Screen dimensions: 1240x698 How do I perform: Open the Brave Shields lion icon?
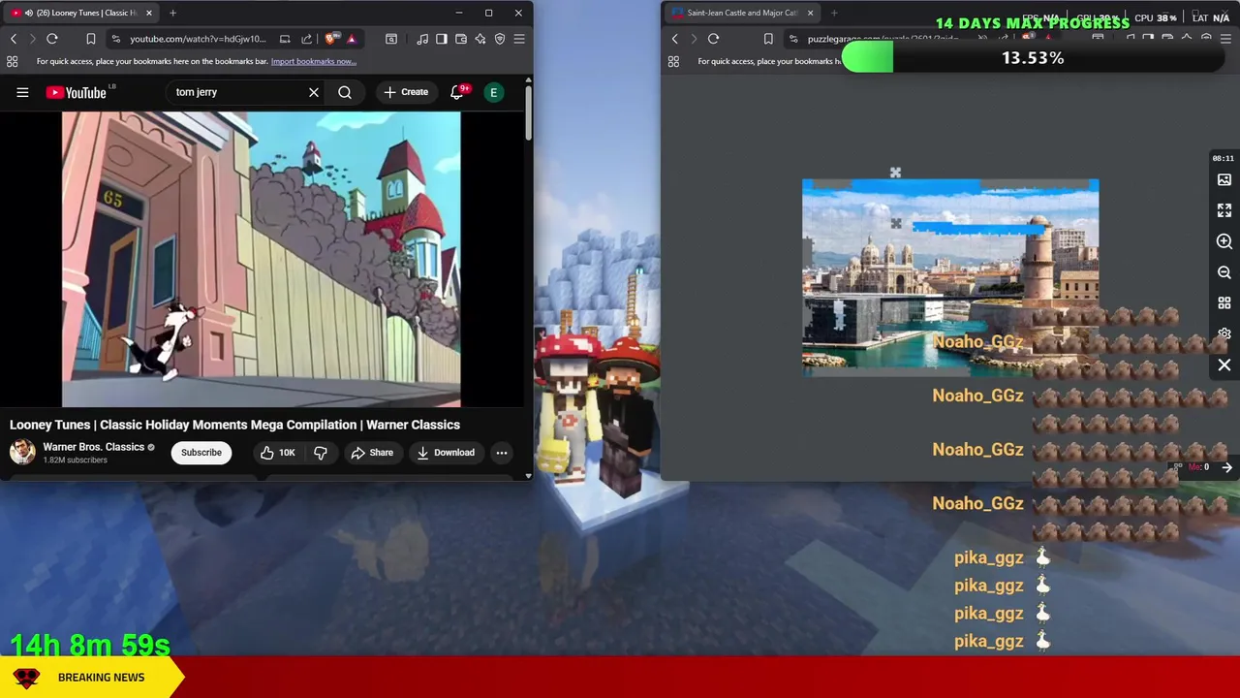[332, 39]
